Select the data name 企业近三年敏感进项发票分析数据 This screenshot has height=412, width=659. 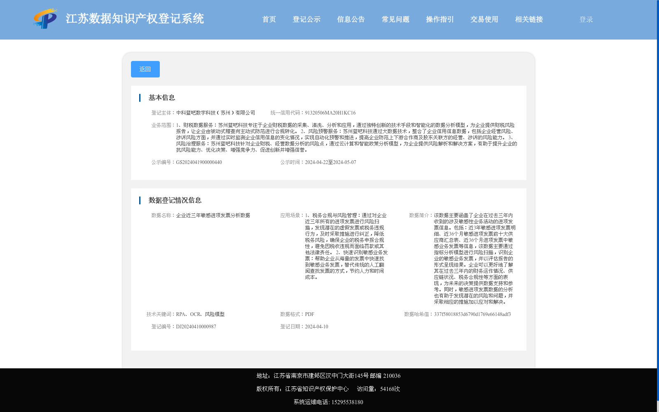tap(213, 215)
